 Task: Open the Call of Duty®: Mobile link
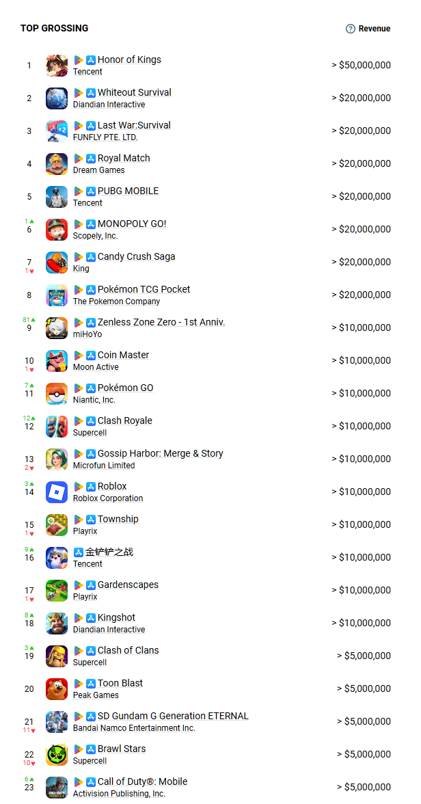coord(143,781)
